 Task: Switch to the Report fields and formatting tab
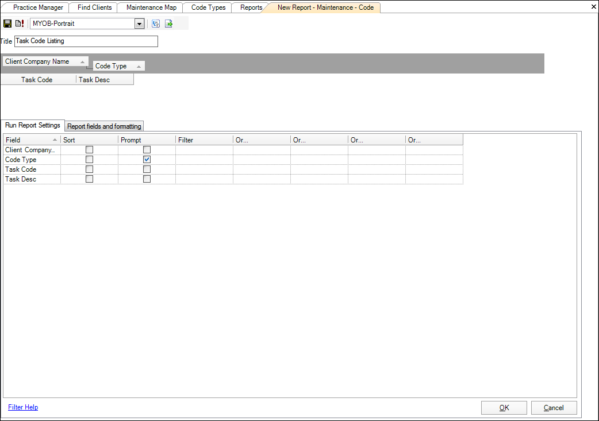tap(103, 126)
